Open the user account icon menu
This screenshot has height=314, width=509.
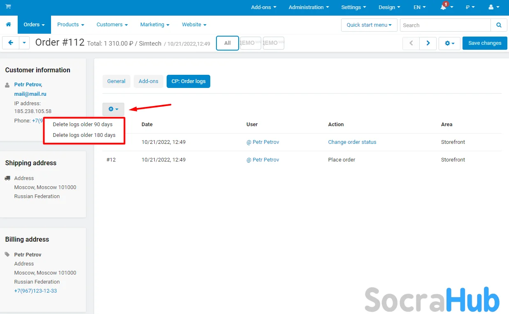tap(493, 7)
